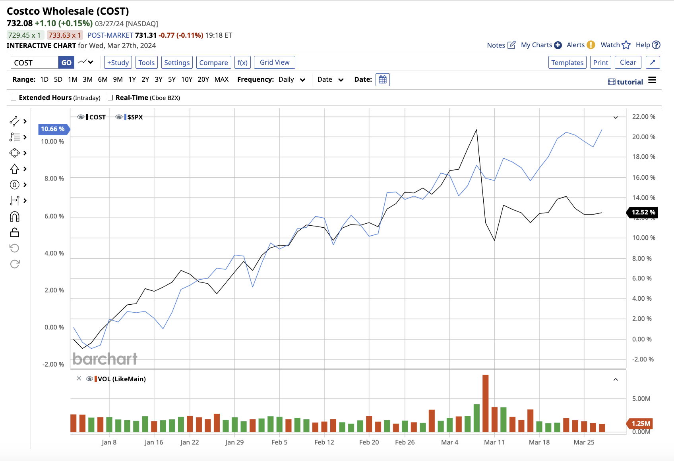Select the arrow marker annotation tool
674x461 pixels.
(x=15, y=169)
